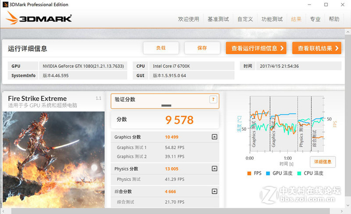Screen dimensions: 351x214
Task: Click the 41.29 FPS value
Action: coord(175,179)
